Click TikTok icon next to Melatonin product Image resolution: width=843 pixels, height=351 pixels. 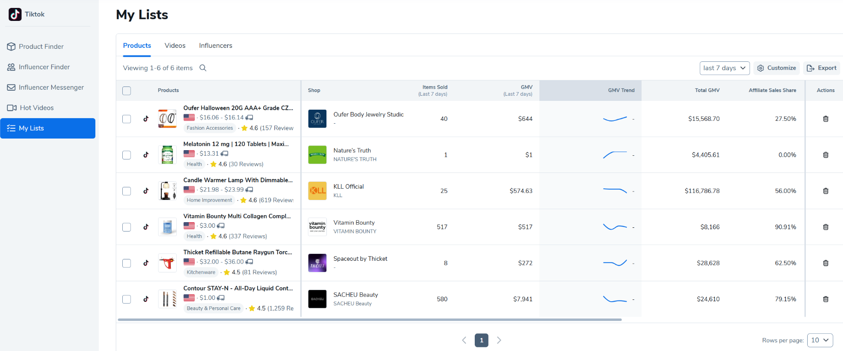[146, 155]
